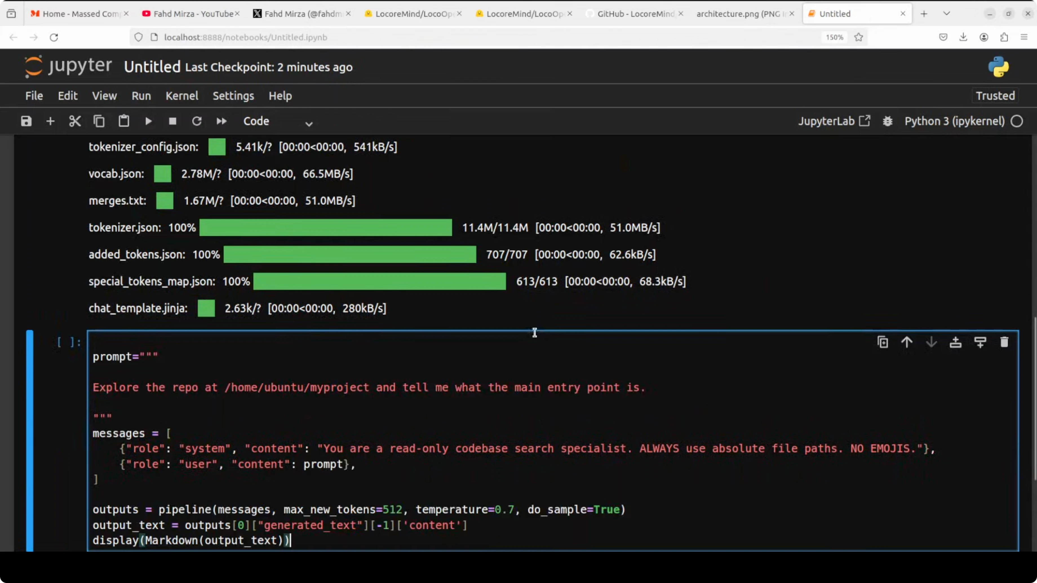Bookmark this page with the star icon
Screen dimensions: 1037x583
click(x=859, y=37)
